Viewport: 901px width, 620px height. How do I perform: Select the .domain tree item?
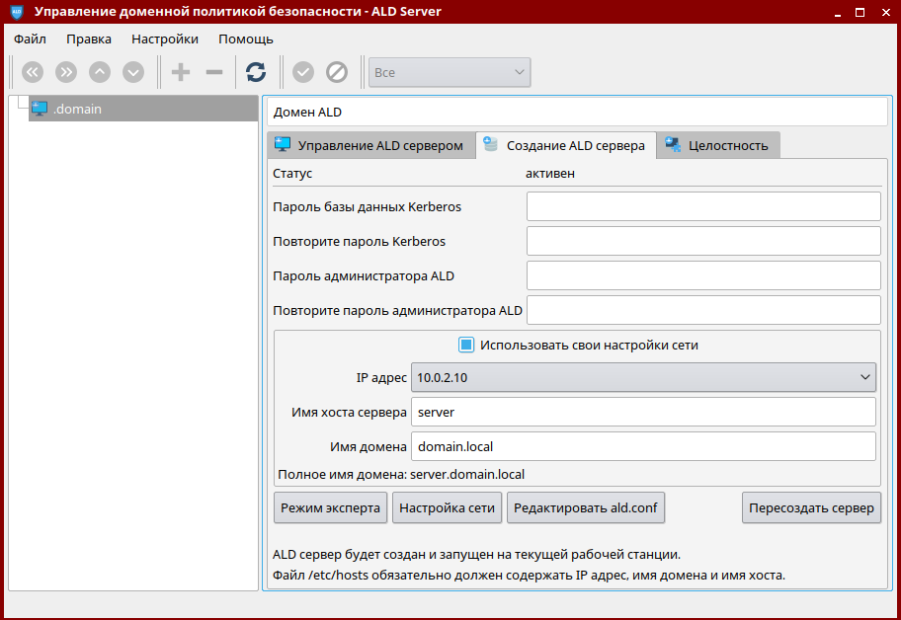point(143,109)
